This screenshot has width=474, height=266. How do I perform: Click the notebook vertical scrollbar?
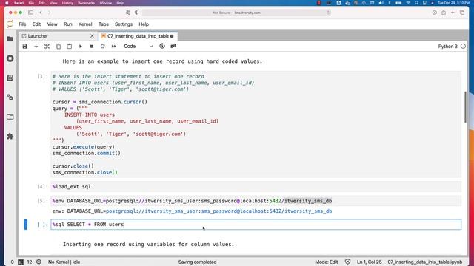465,107
